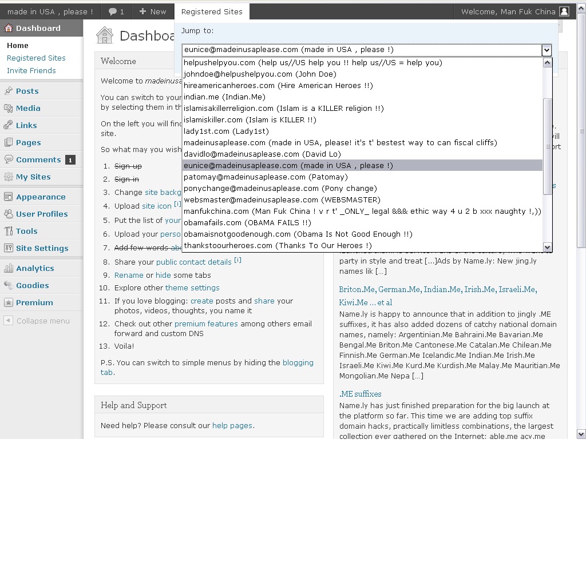Click the Analytics bar chart icon
Screen dimensions: 586x571
coord(8,268)
